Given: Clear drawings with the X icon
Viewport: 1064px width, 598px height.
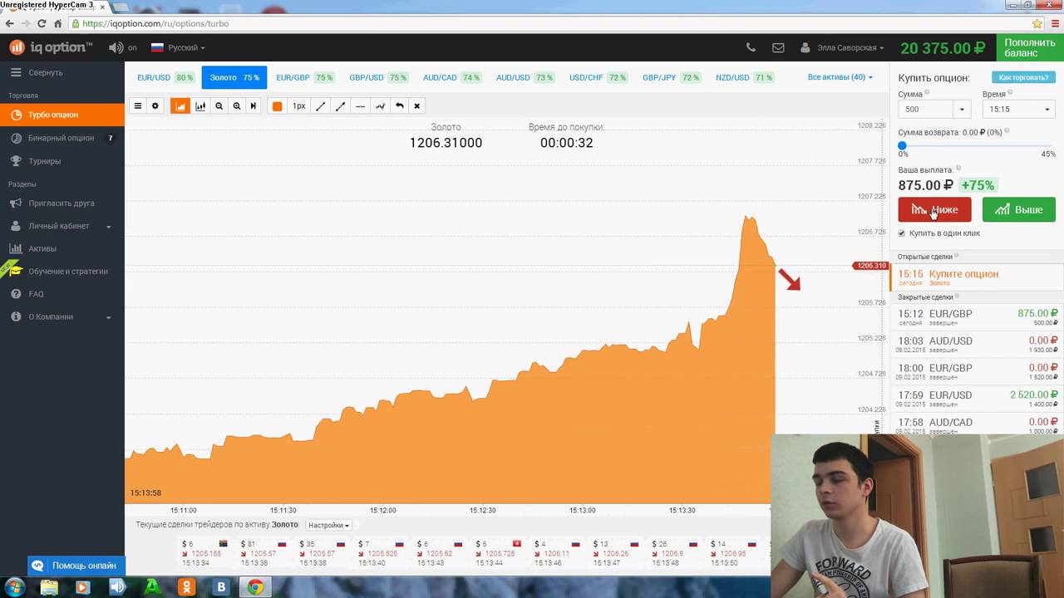Looking at the screenshot, I should coord(417,106).
